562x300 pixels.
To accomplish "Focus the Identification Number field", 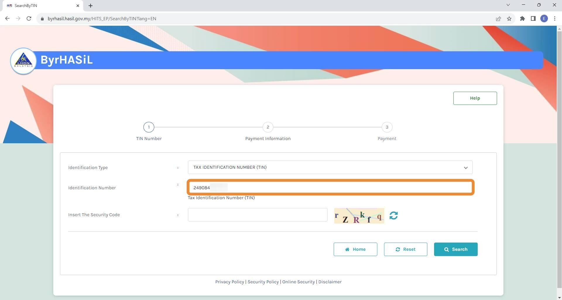I will tap(330, 187).
